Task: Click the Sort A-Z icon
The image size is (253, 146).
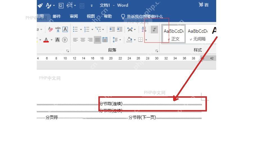Action: click(144, 29)
